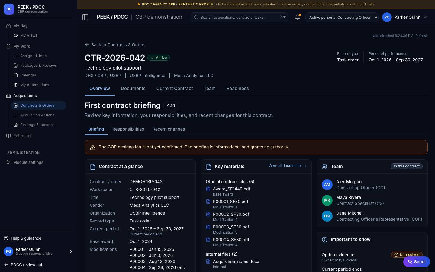Select the Overview tab
Viewport: 435px width, 272px height.
[x=100, y=89]
